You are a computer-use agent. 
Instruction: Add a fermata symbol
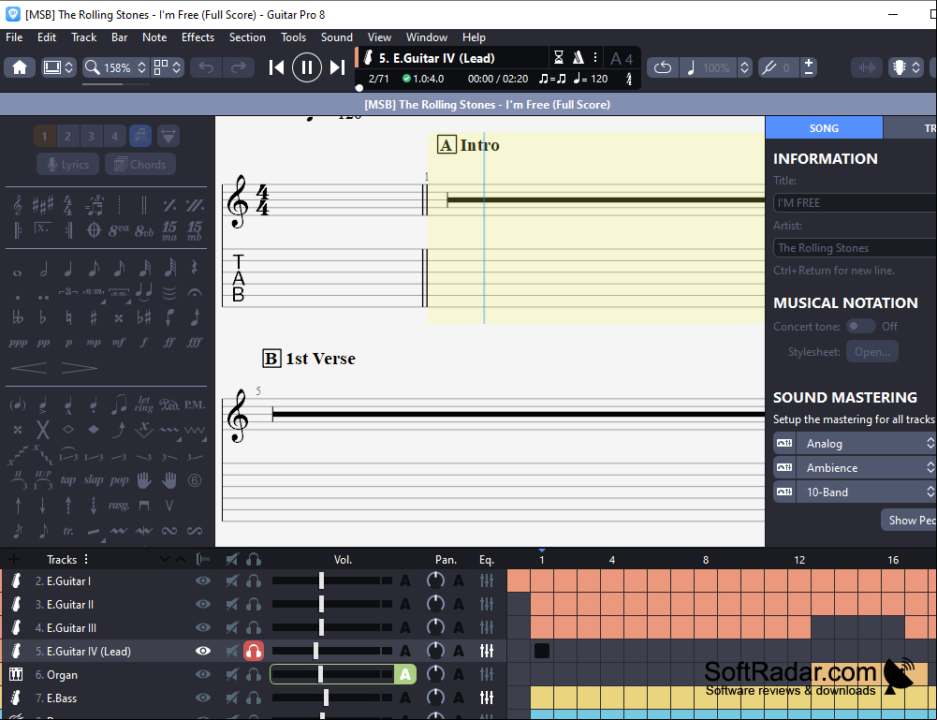click(x=194, y=293)
